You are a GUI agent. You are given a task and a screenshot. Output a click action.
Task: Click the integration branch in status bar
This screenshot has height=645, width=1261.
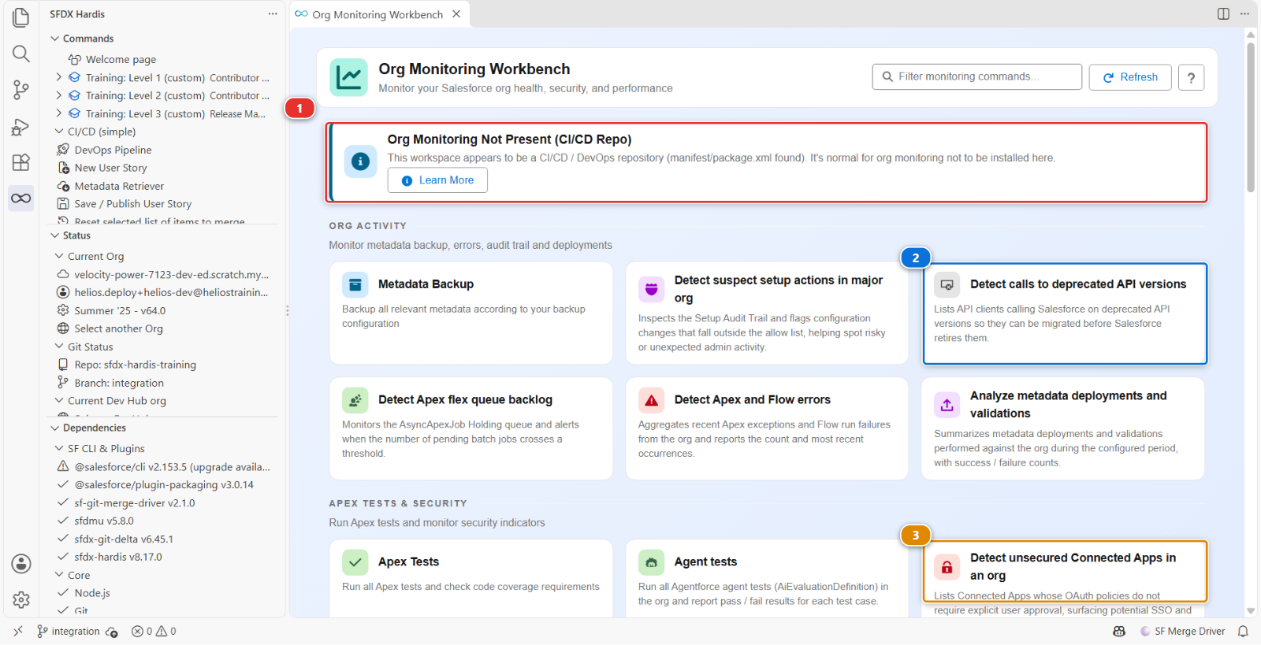click(69, 632)
